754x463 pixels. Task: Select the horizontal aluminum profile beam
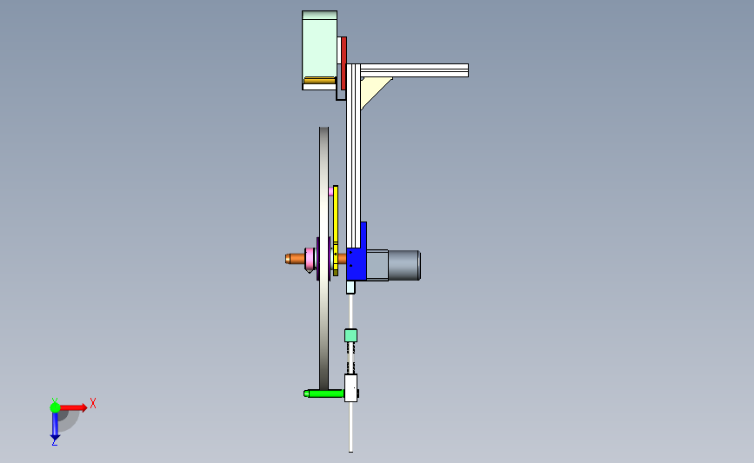click(x=414, y=70)
